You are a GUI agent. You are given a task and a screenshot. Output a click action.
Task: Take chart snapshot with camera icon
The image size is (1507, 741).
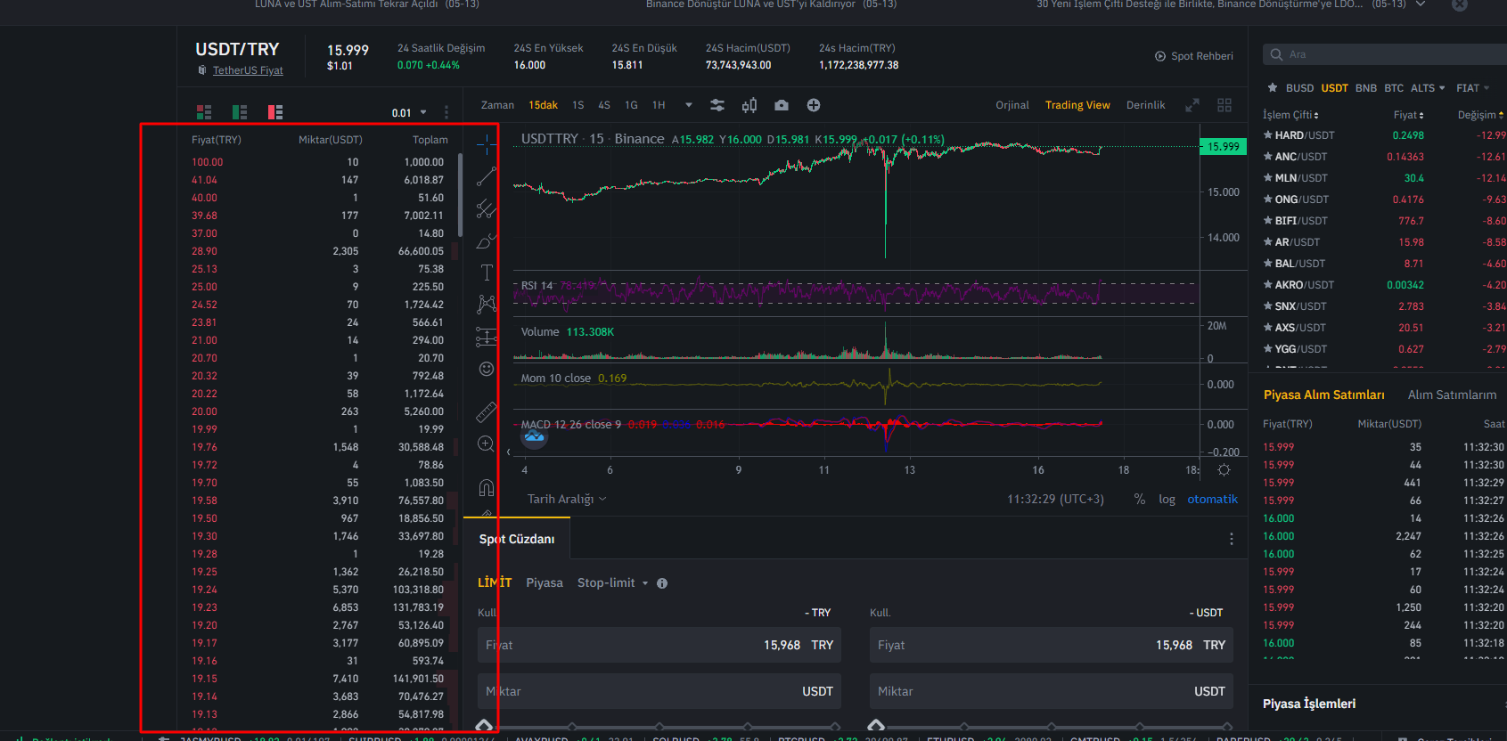tap(782, 105)
